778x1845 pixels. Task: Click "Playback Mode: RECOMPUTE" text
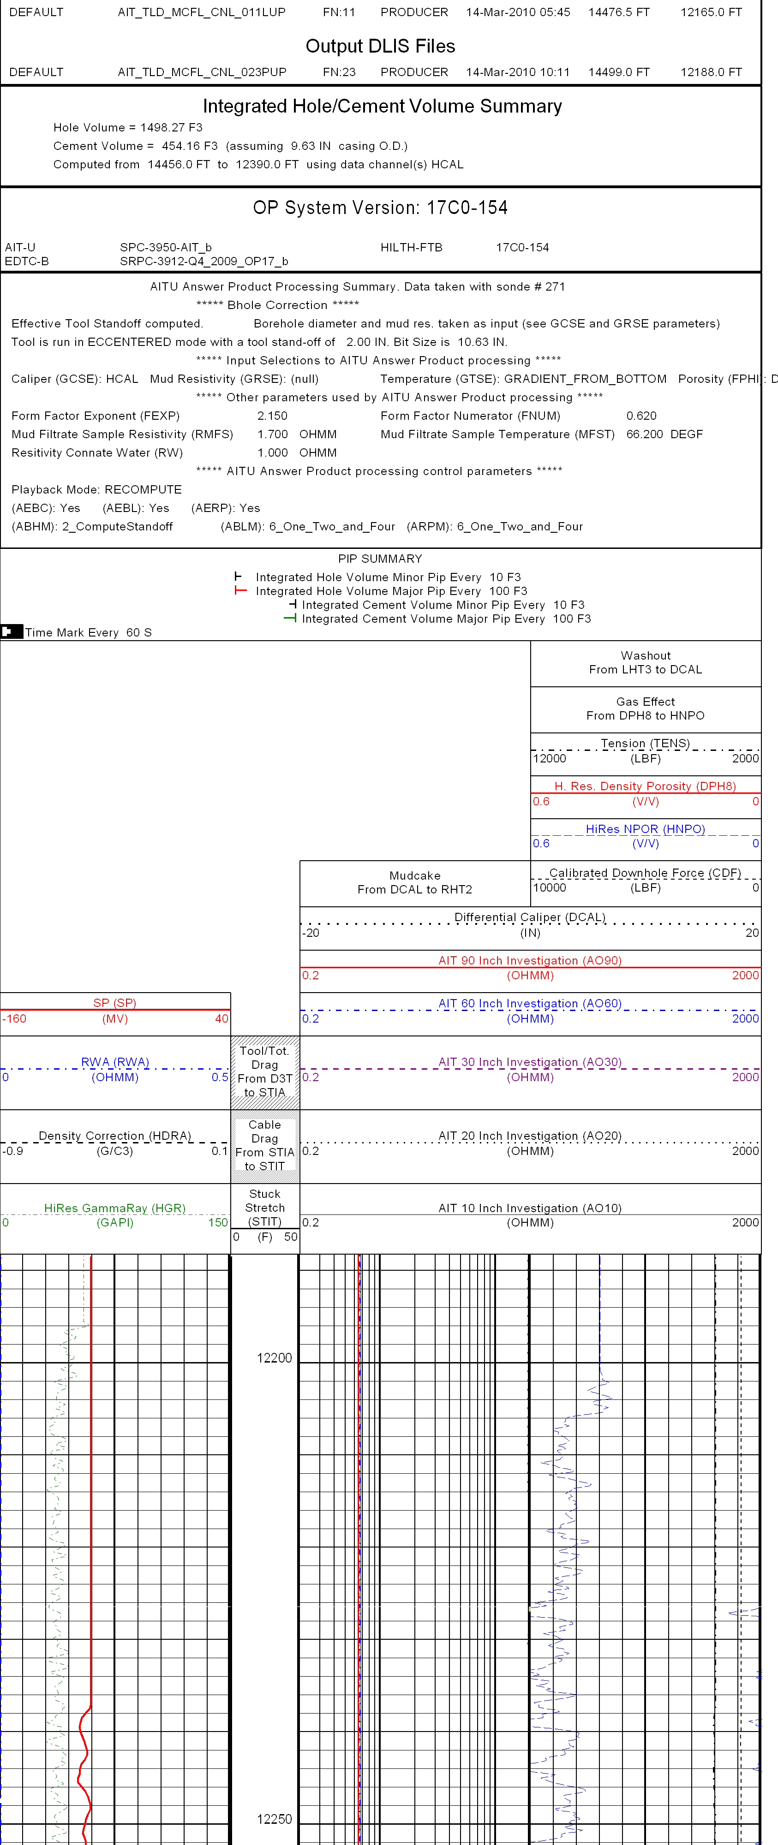pyautogui.click(x=97, y=489)
